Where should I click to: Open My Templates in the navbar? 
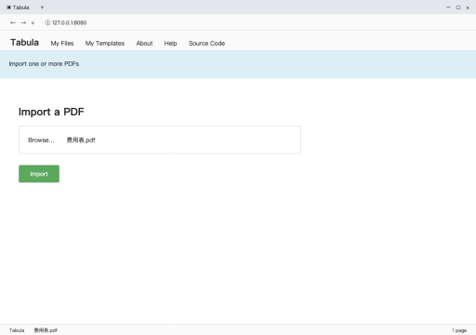click(105, 44)
